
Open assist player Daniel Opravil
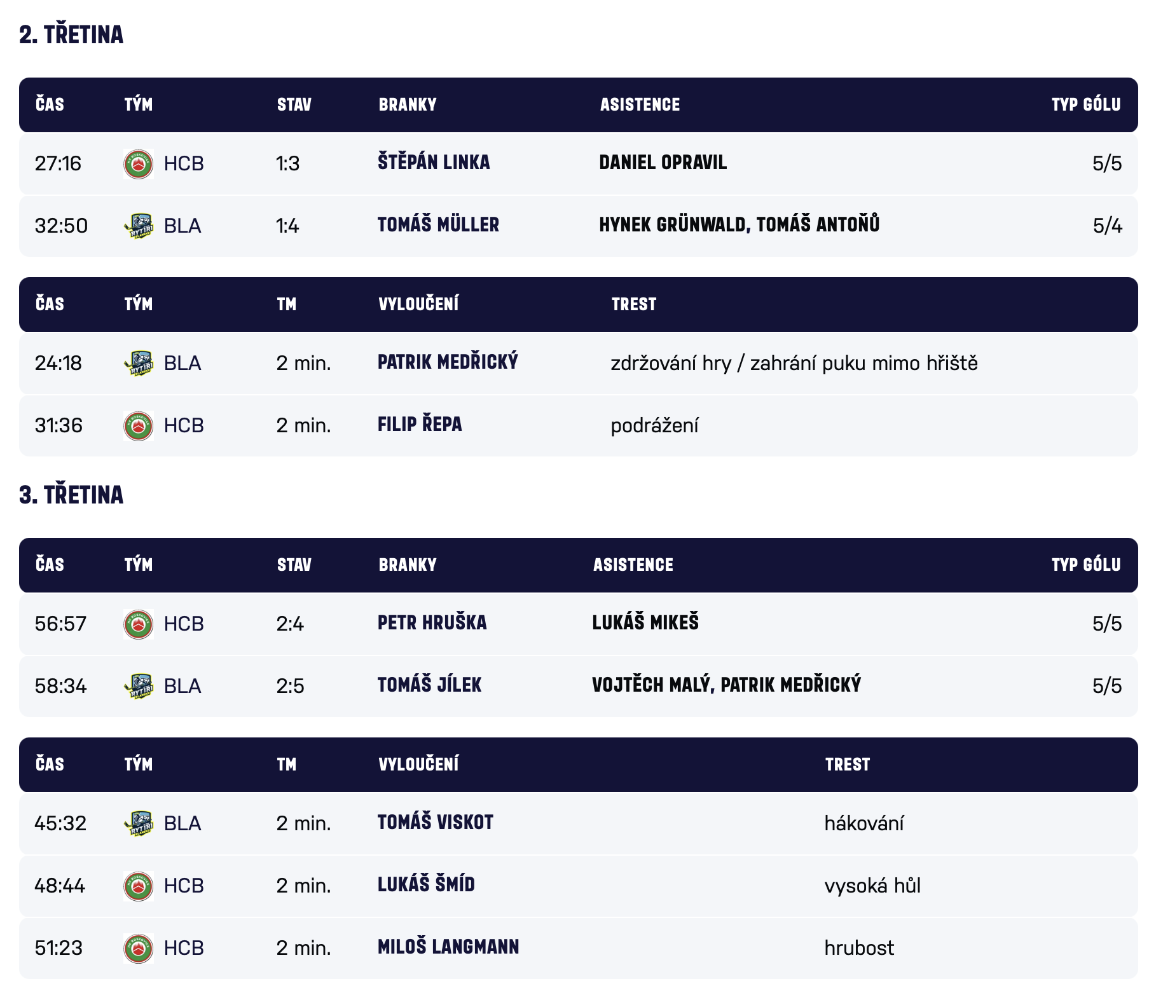tap(663, 163)
